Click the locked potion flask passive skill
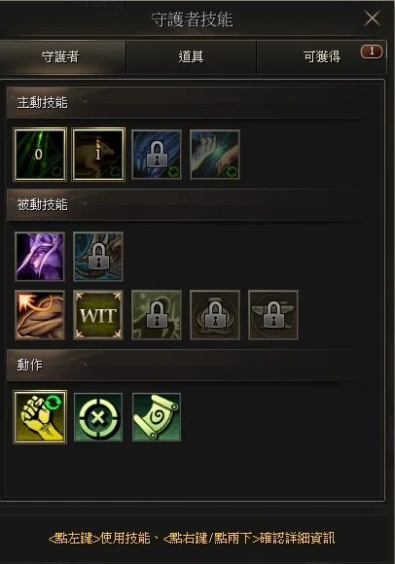Image resolution: width=395 pixels, height=564 pixels. point(215,315)
